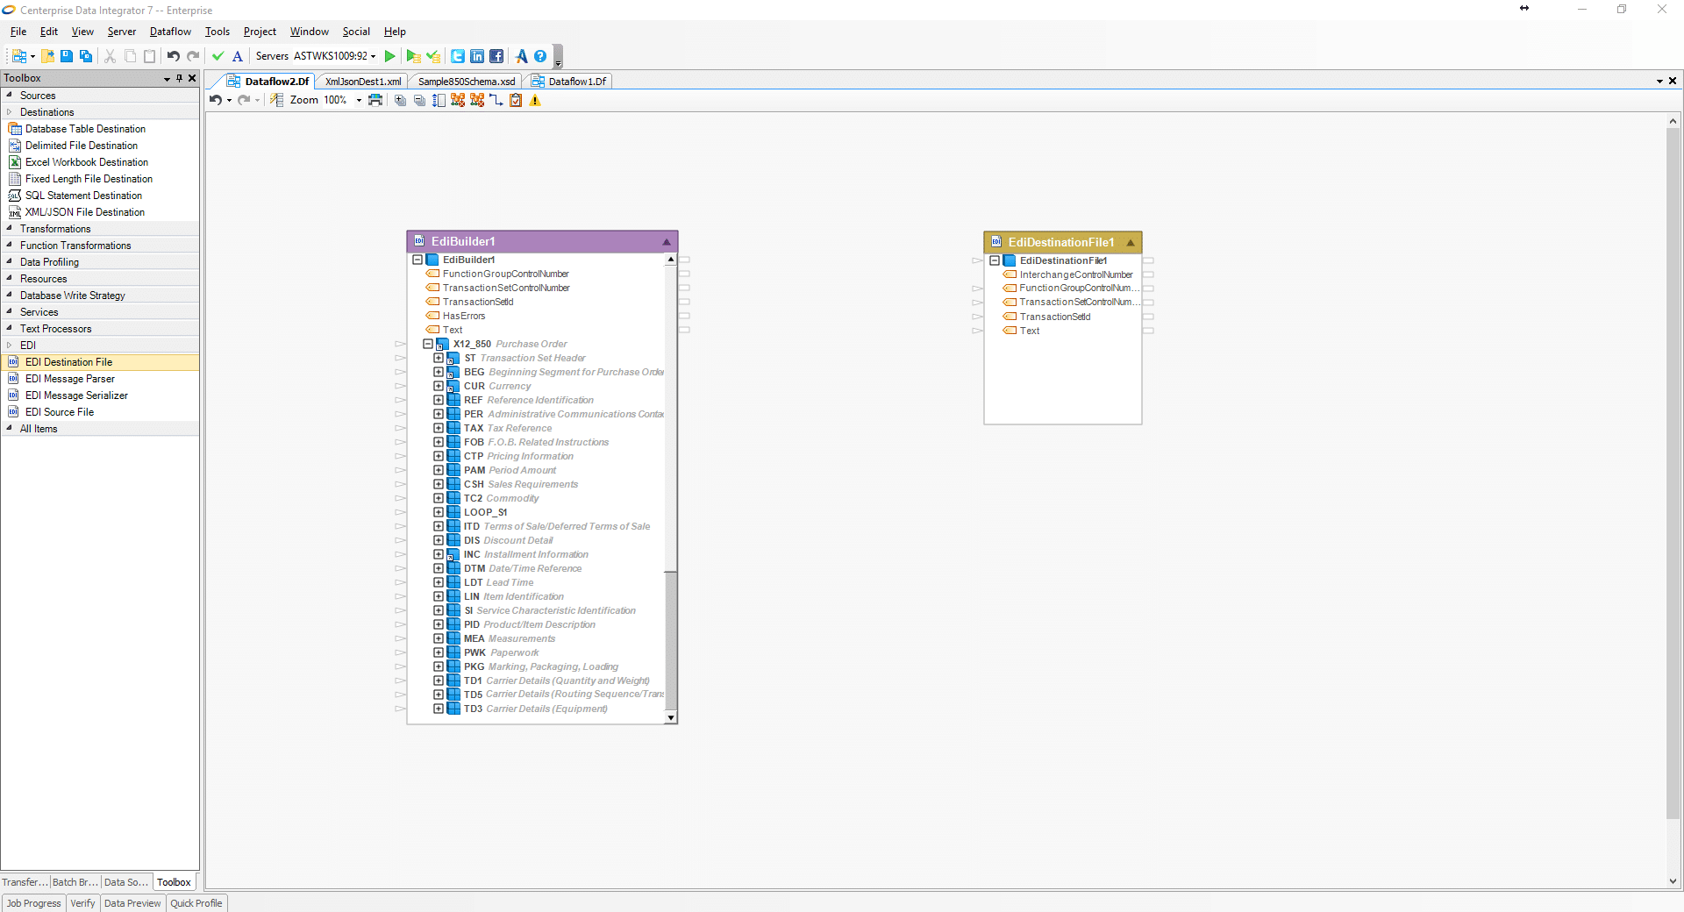Screen dimensions: 1684x912
Task: Open the Dataflow menu
Action: tap(170, 32)
